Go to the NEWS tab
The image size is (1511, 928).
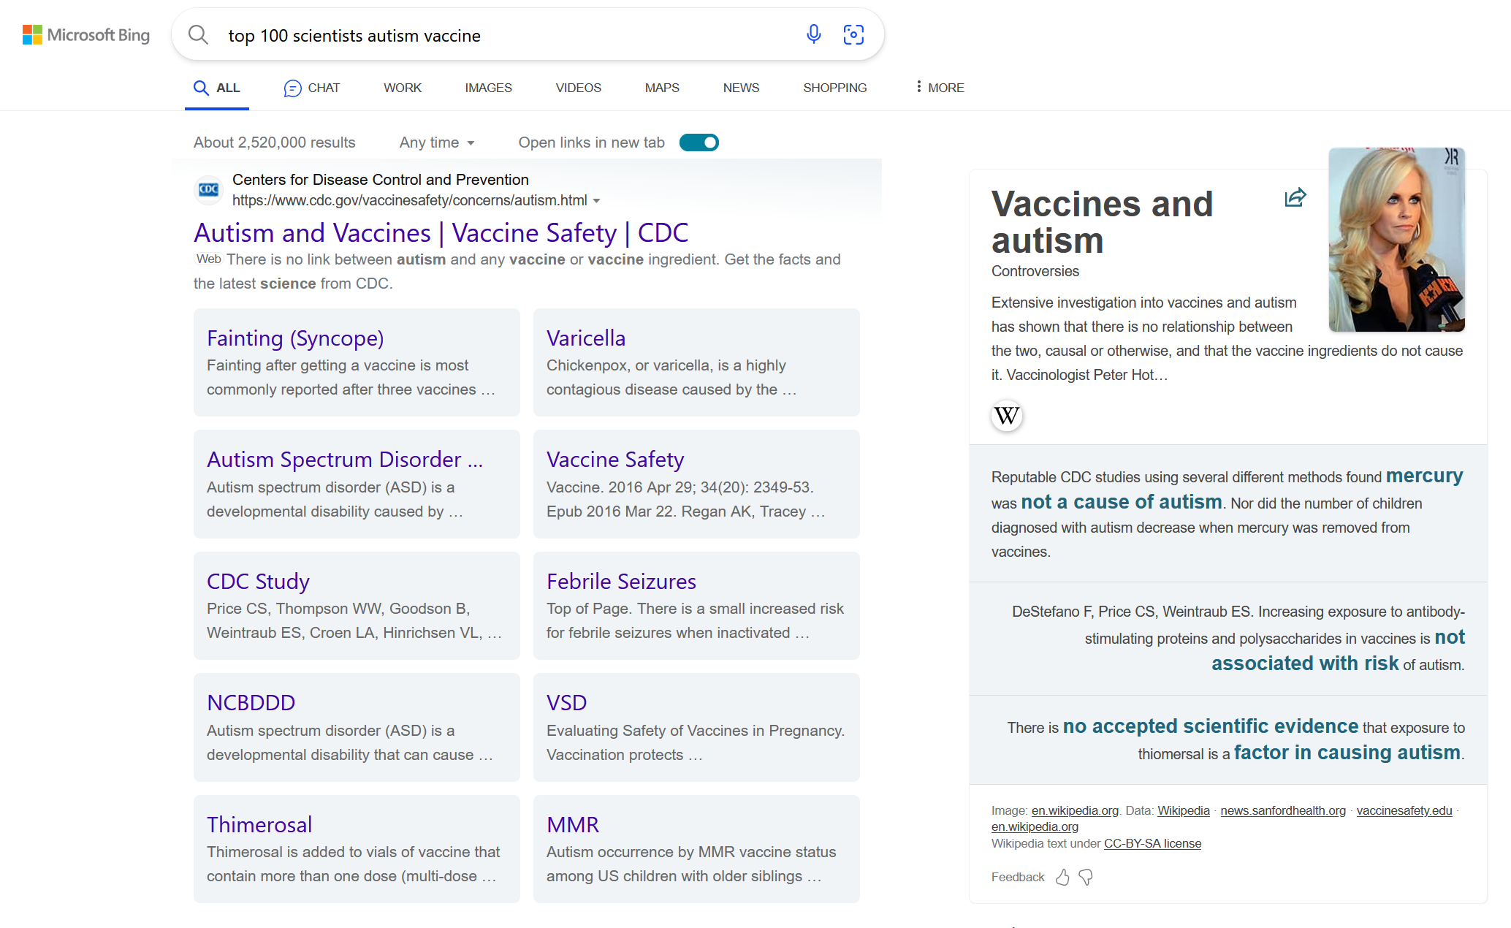tap(741, 88)
